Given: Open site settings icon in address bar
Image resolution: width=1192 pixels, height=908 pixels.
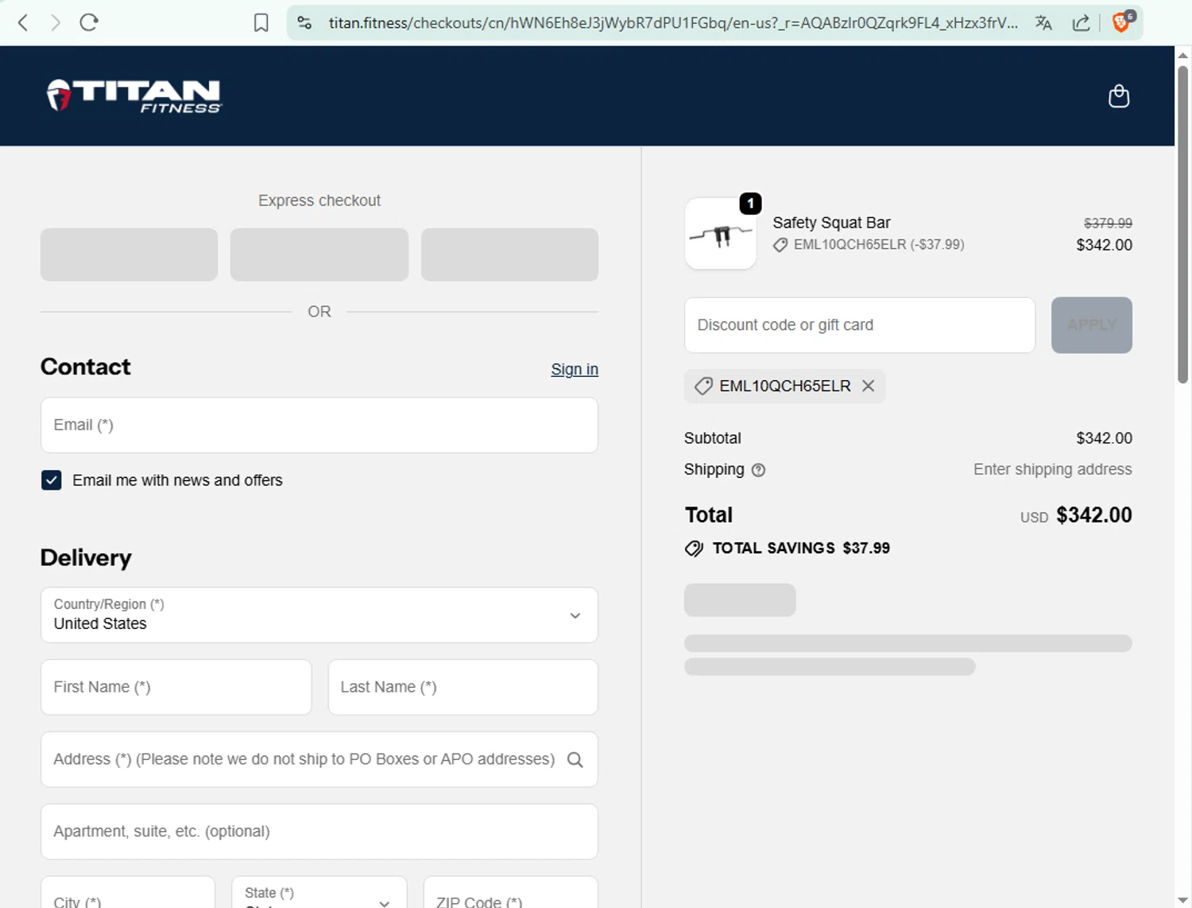Looking at the screenshot, I should click(x=304, y=23).
